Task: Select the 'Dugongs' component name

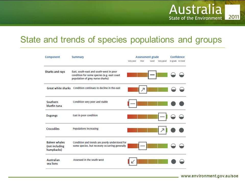Action: click(x=52, y=116)
